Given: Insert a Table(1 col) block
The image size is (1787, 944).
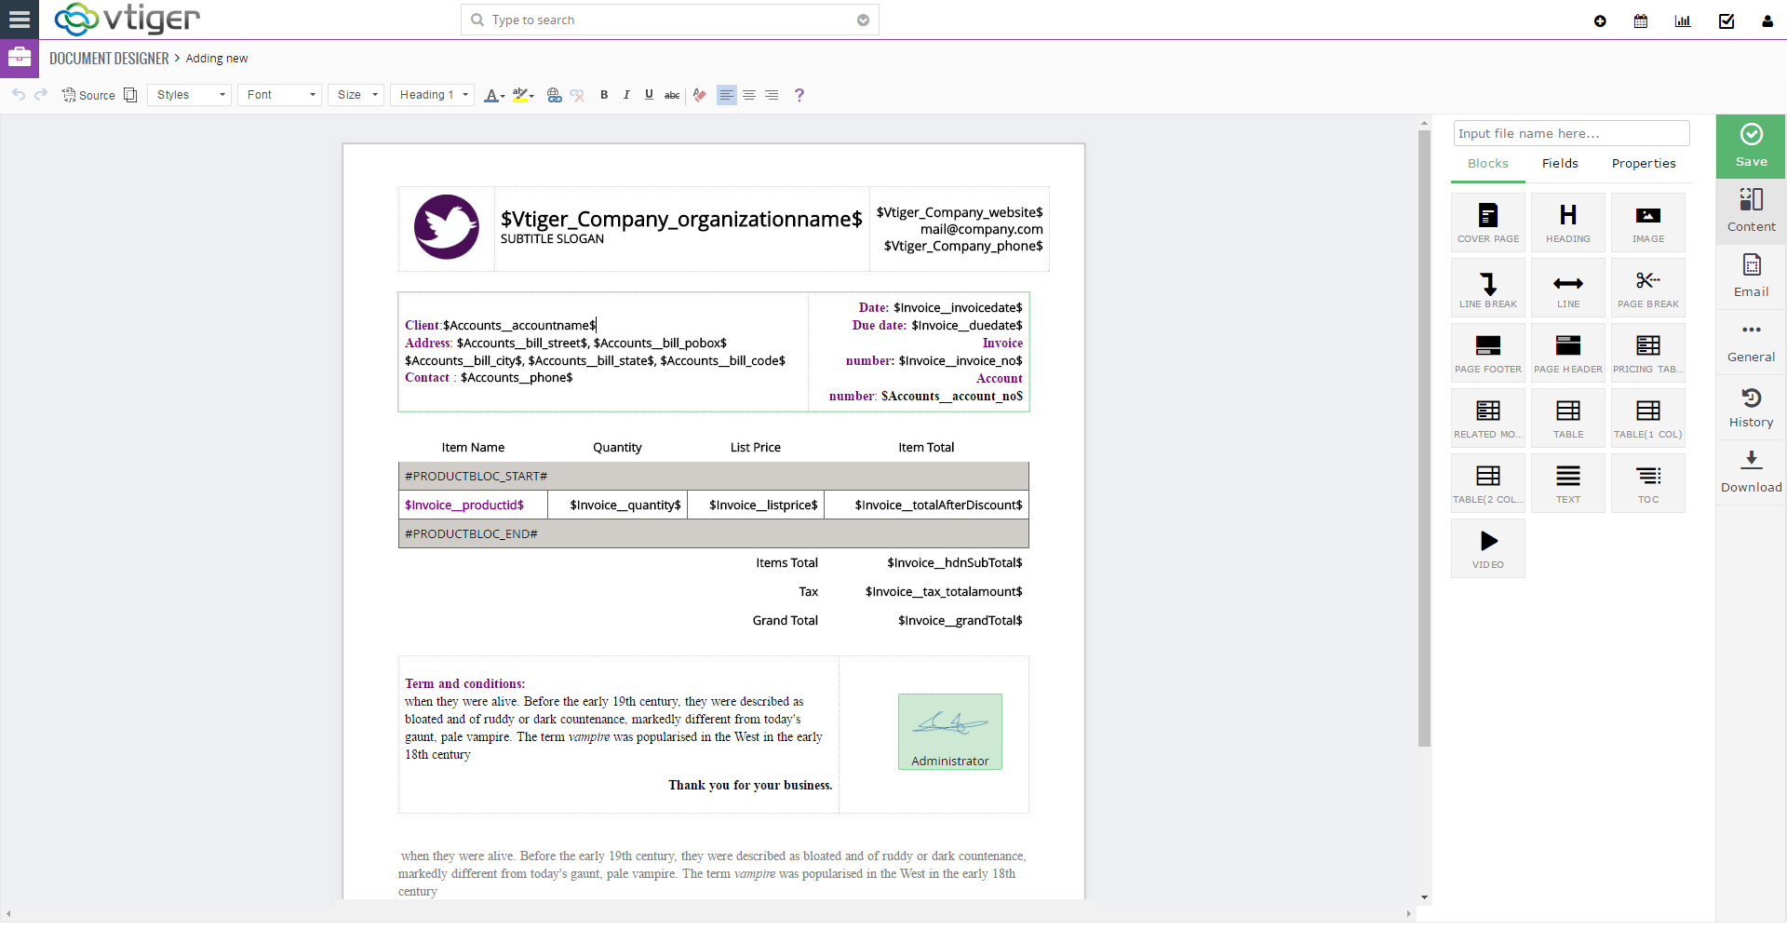Looking at the screenshot, I should click(1647, 417).
